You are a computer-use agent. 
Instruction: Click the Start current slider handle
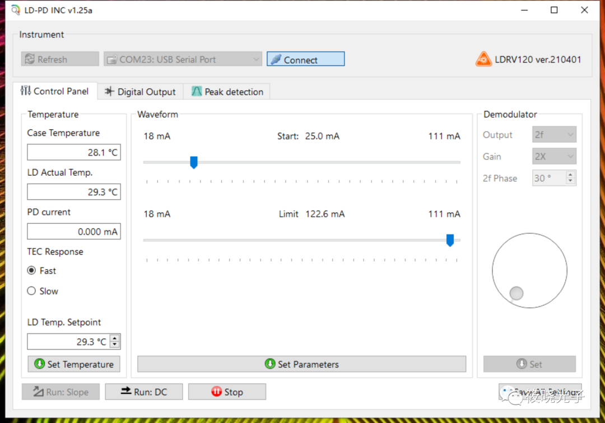(x=194, y=162)
